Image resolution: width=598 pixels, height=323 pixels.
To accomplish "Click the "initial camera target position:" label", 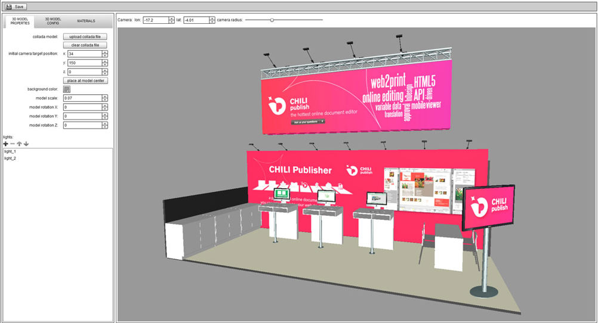I will click(33, 54).
